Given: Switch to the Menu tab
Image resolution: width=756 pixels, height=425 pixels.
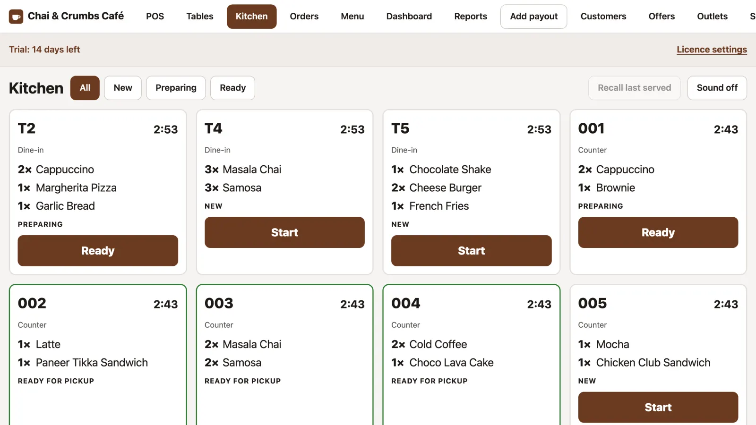Looking at the screenshot, I should coord(352,17).
